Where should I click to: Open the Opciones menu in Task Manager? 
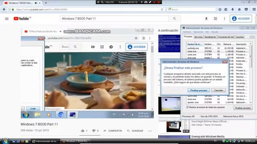click(198, 32)
